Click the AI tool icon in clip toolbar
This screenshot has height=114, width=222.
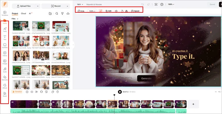(x=101, y=11)
